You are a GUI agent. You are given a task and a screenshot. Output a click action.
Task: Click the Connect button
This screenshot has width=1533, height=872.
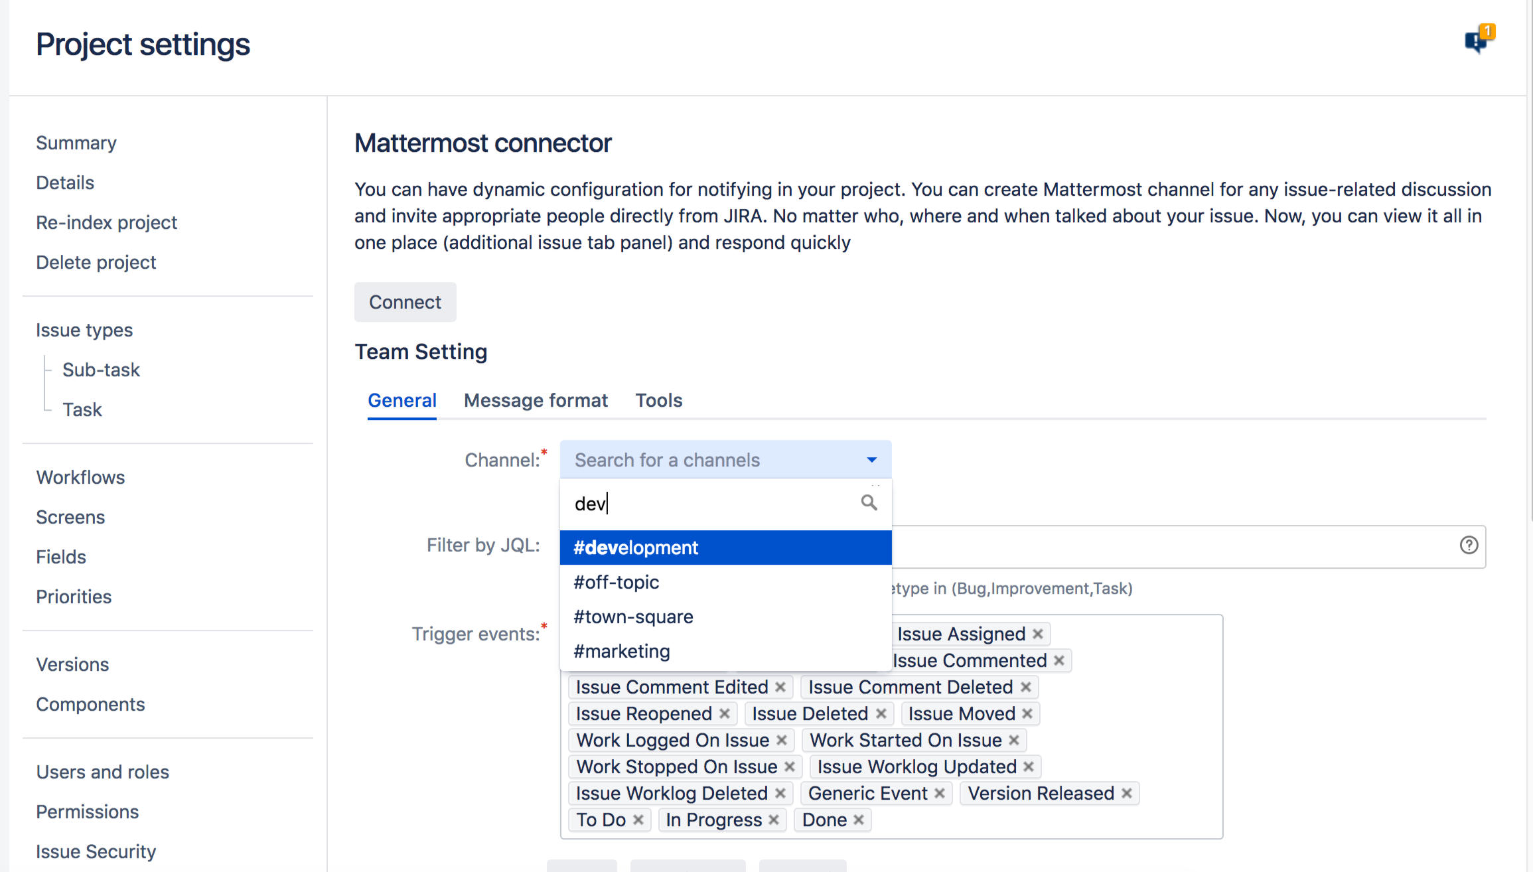click(x=405, y=302)
